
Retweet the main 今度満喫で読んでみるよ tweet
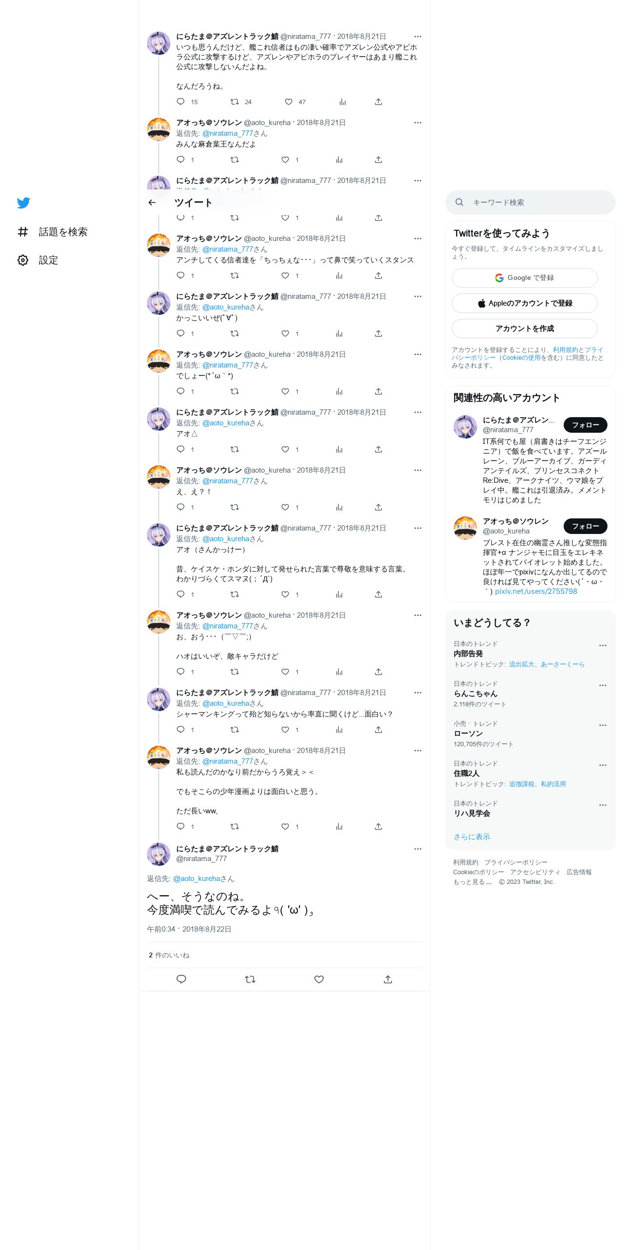tap(250, 979)
